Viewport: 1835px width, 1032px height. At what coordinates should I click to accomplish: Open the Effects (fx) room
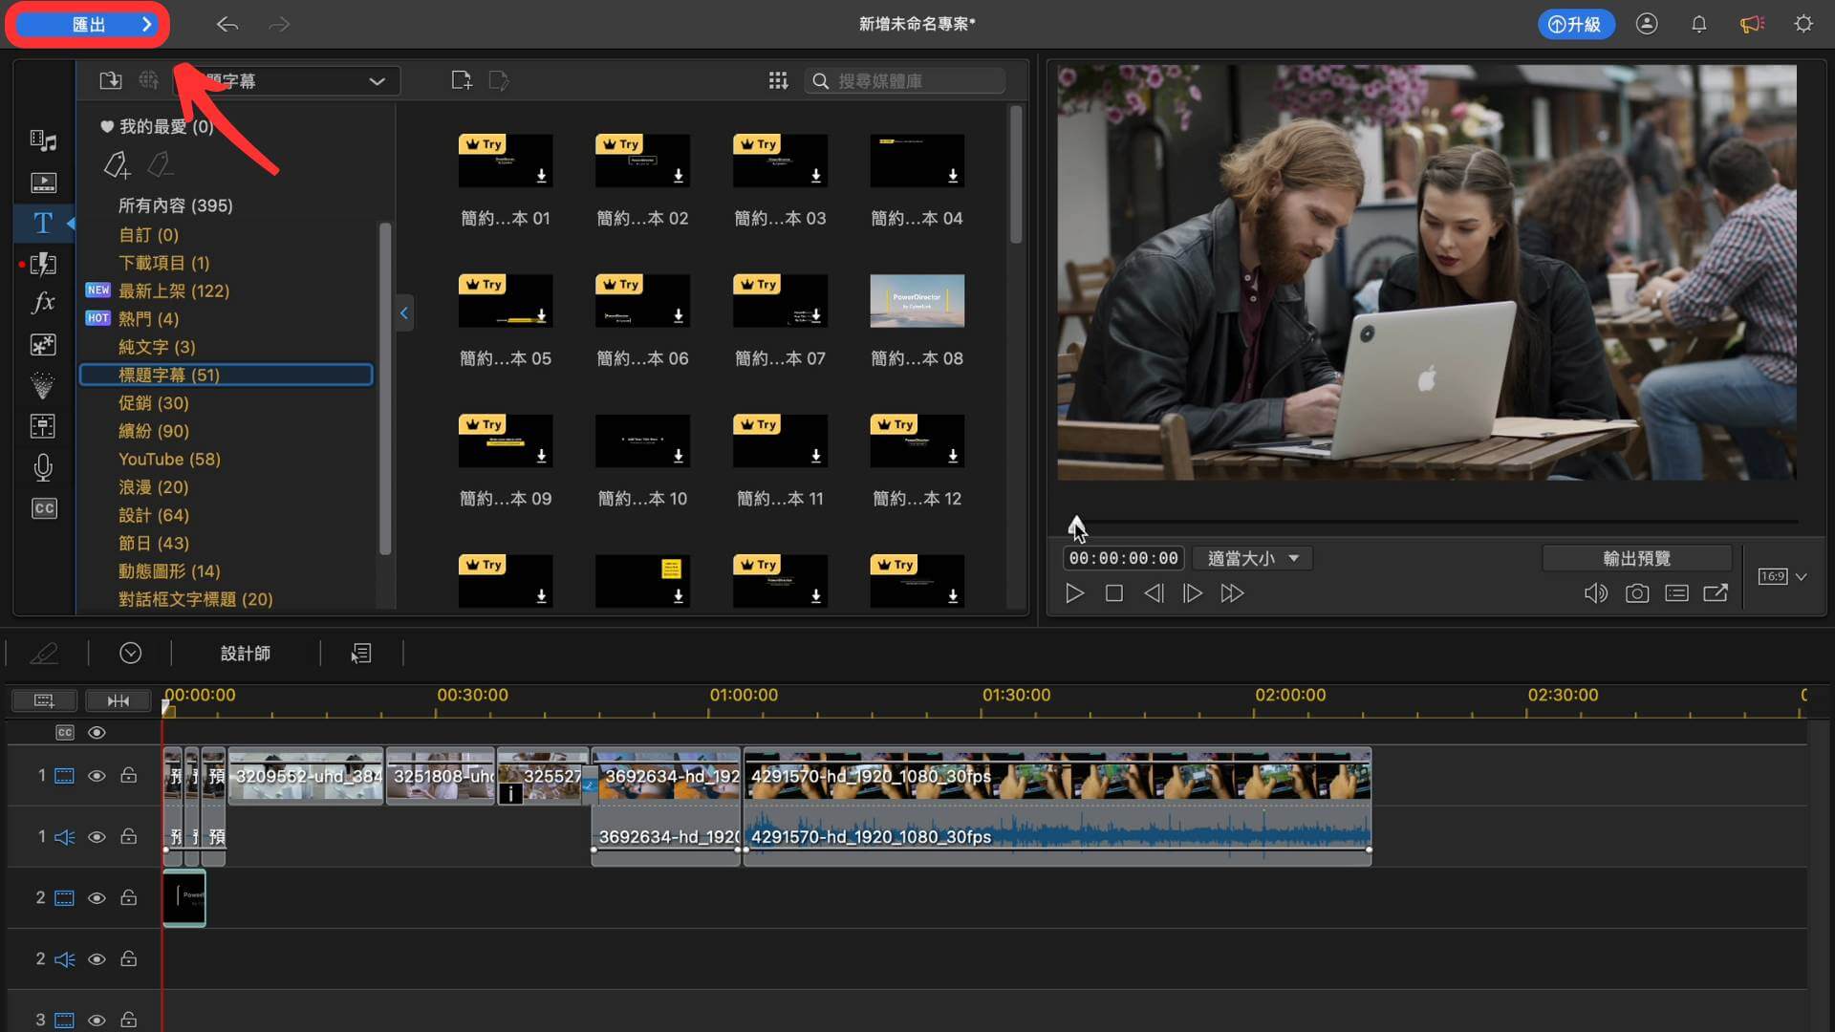pyautogui.click(x=43, y=303)
